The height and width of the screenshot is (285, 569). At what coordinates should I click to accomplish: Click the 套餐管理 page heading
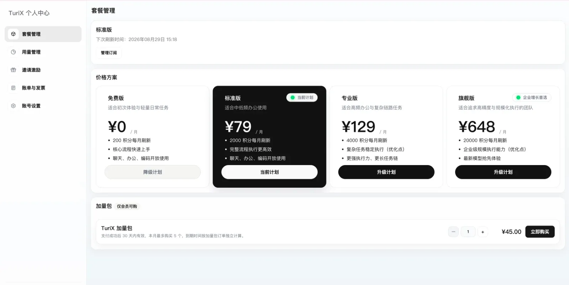[103, 11]
